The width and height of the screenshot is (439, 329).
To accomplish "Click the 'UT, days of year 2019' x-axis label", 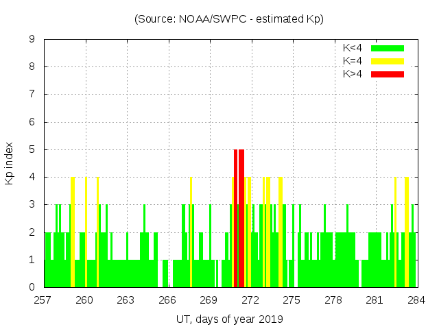I will 229,319.
